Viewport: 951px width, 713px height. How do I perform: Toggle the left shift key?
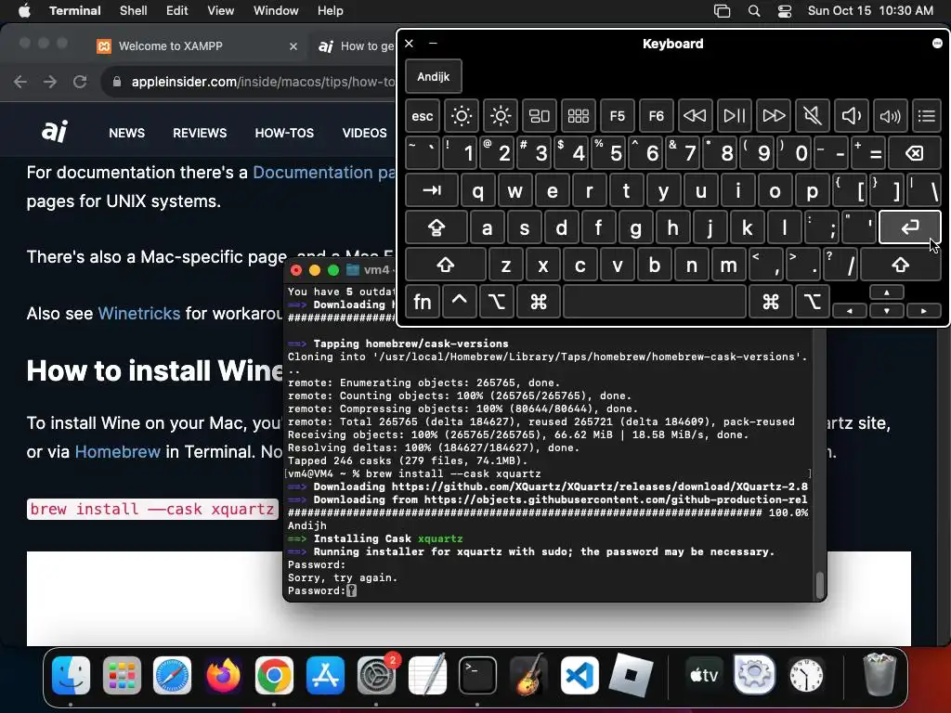coord(445,266)
